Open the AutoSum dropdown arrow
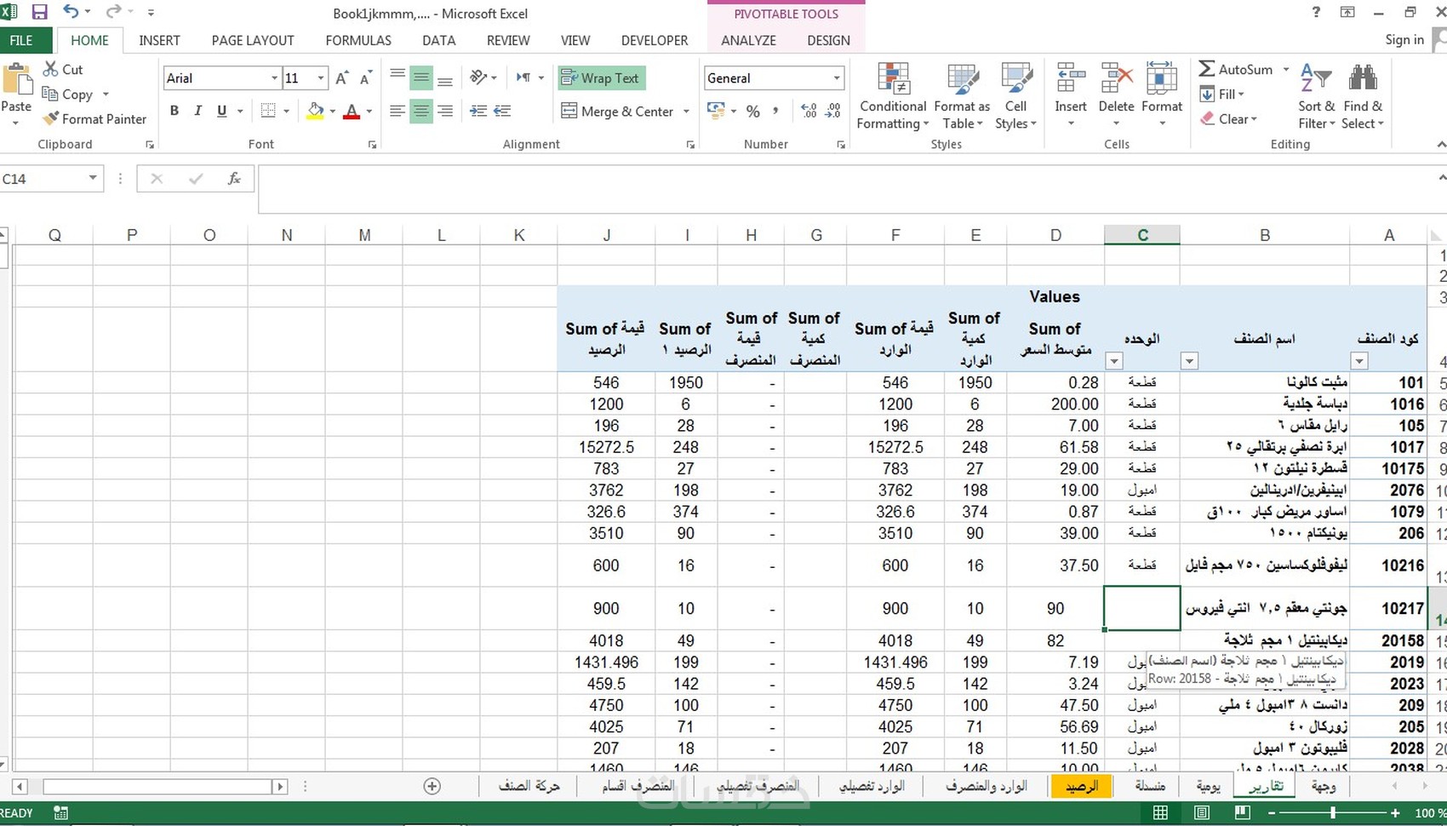This screenshot has width=1447, height=826. [x=1285, y=70]
